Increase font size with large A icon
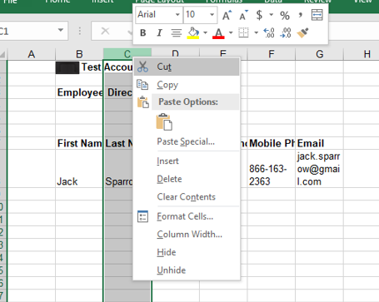 click(x=227, y=15)
